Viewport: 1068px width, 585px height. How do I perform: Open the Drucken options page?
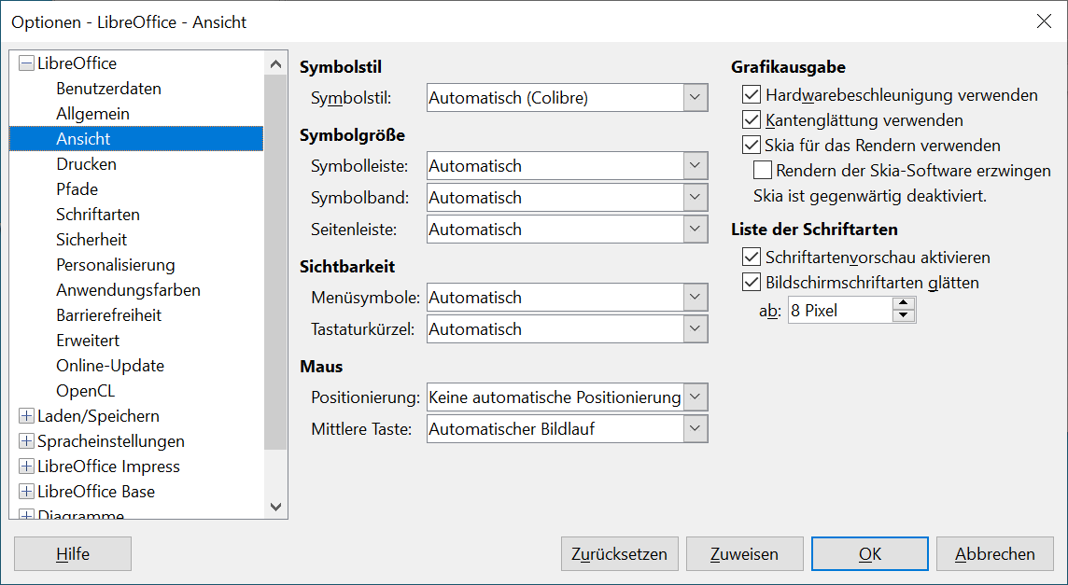(87, 164)
